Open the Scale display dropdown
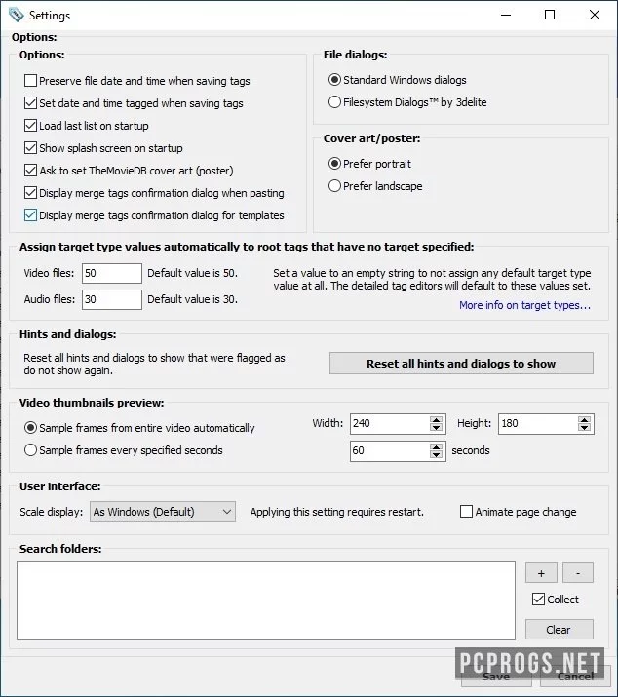 [163, 512]
